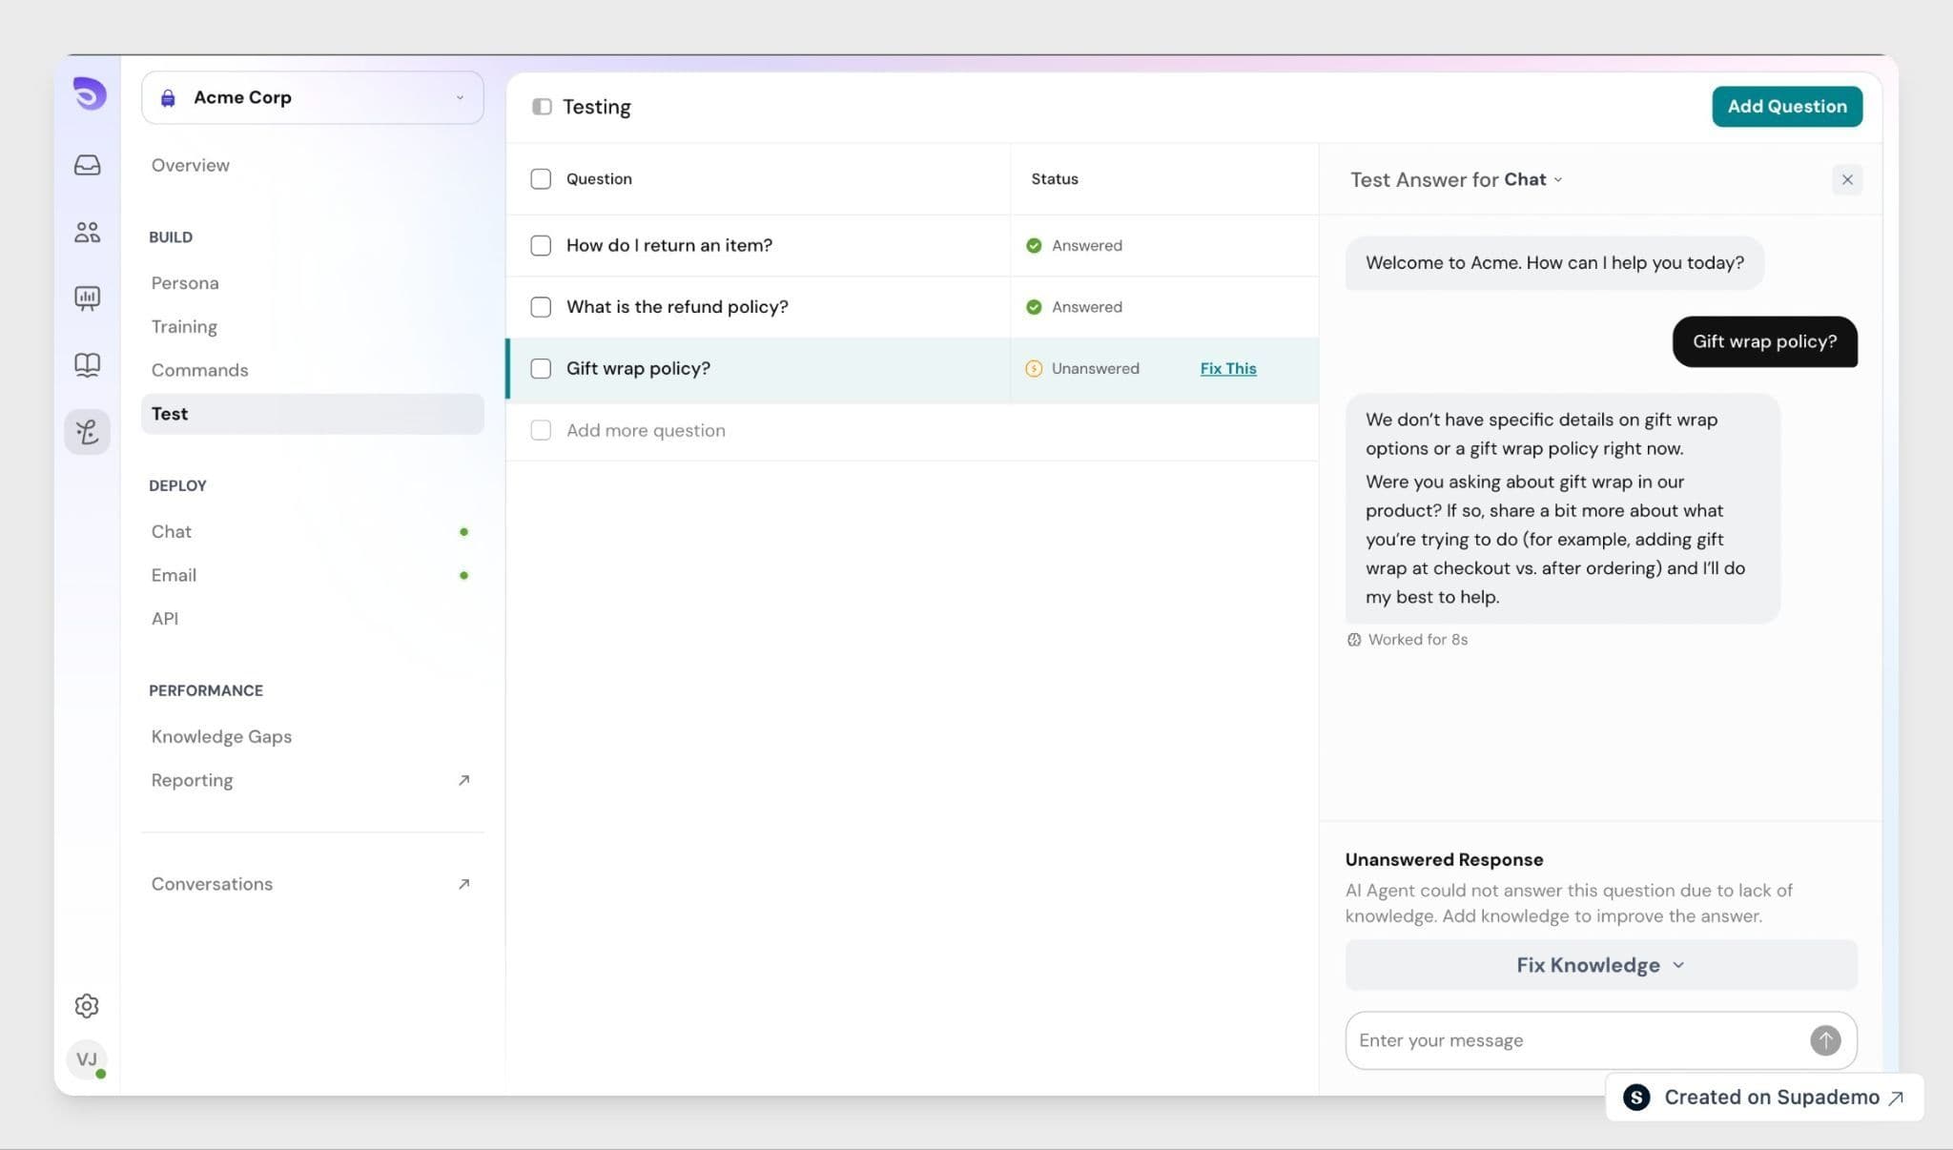Open the Persona page
1953x1150 pixels.
pyautogui.click(x=185, y=283)
